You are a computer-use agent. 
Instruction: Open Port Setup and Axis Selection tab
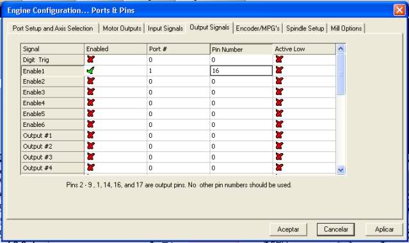(52, 28)
